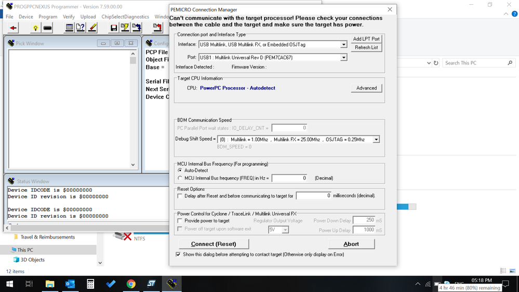Click delay milliseconds input field

click(x=314, y=196)
